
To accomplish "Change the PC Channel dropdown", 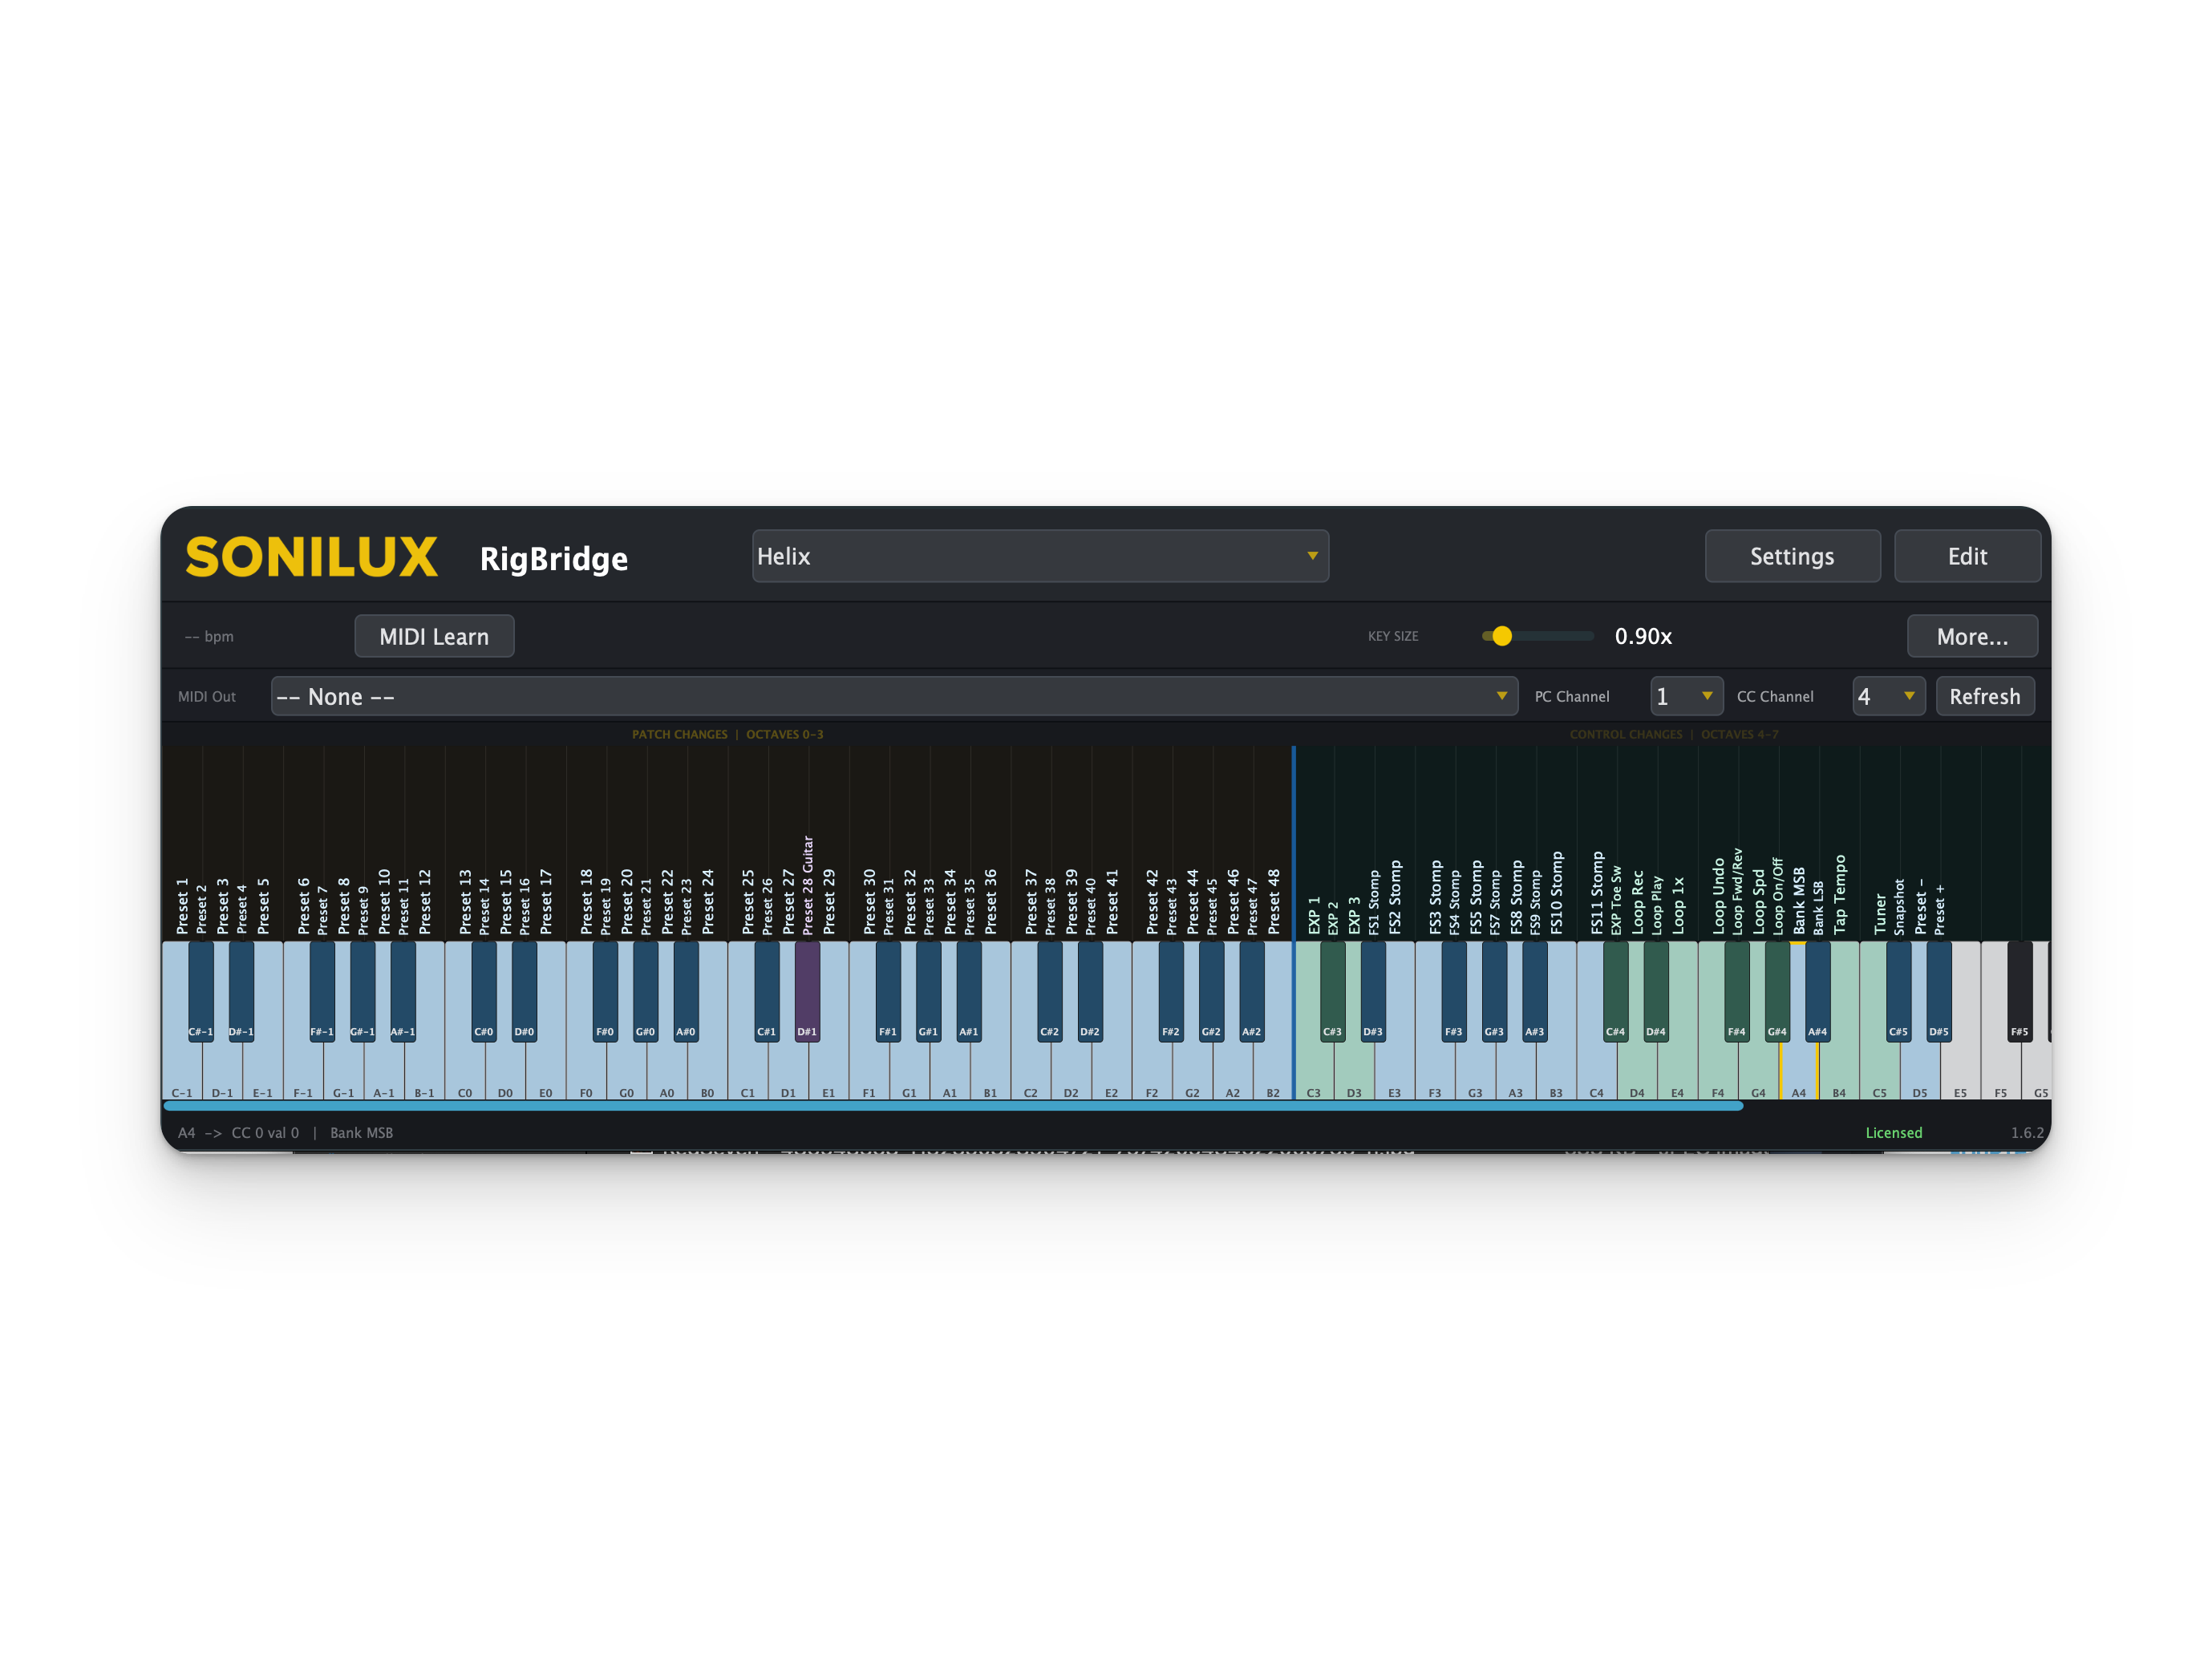I will pyautogui.click(x=1686, y=696).
